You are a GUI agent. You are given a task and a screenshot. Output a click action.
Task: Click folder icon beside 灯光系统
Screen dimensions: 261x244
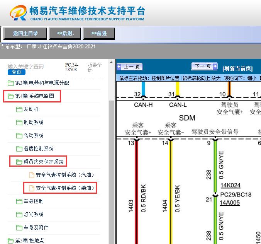tap(19, 215)
